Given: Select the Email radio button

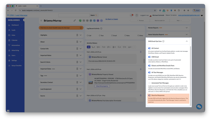Looking at the screenshot, I should [112, 35].
